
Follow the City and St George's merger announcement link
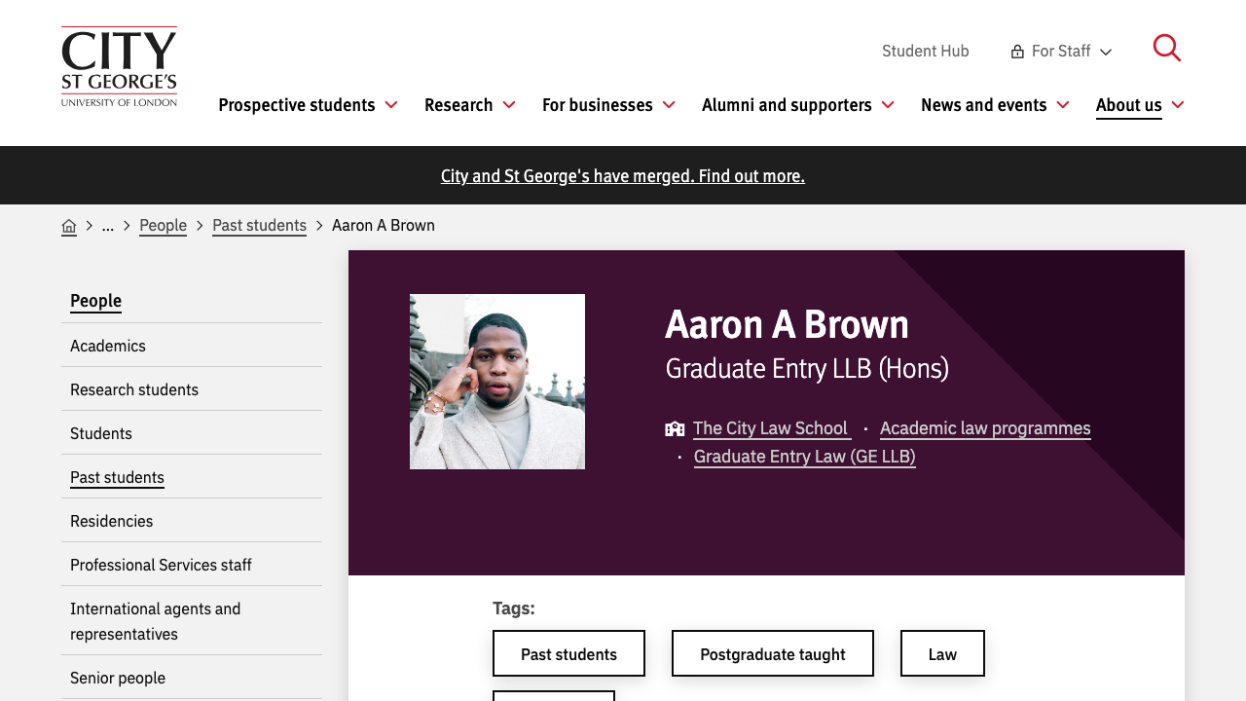click(x=622, y=176)
